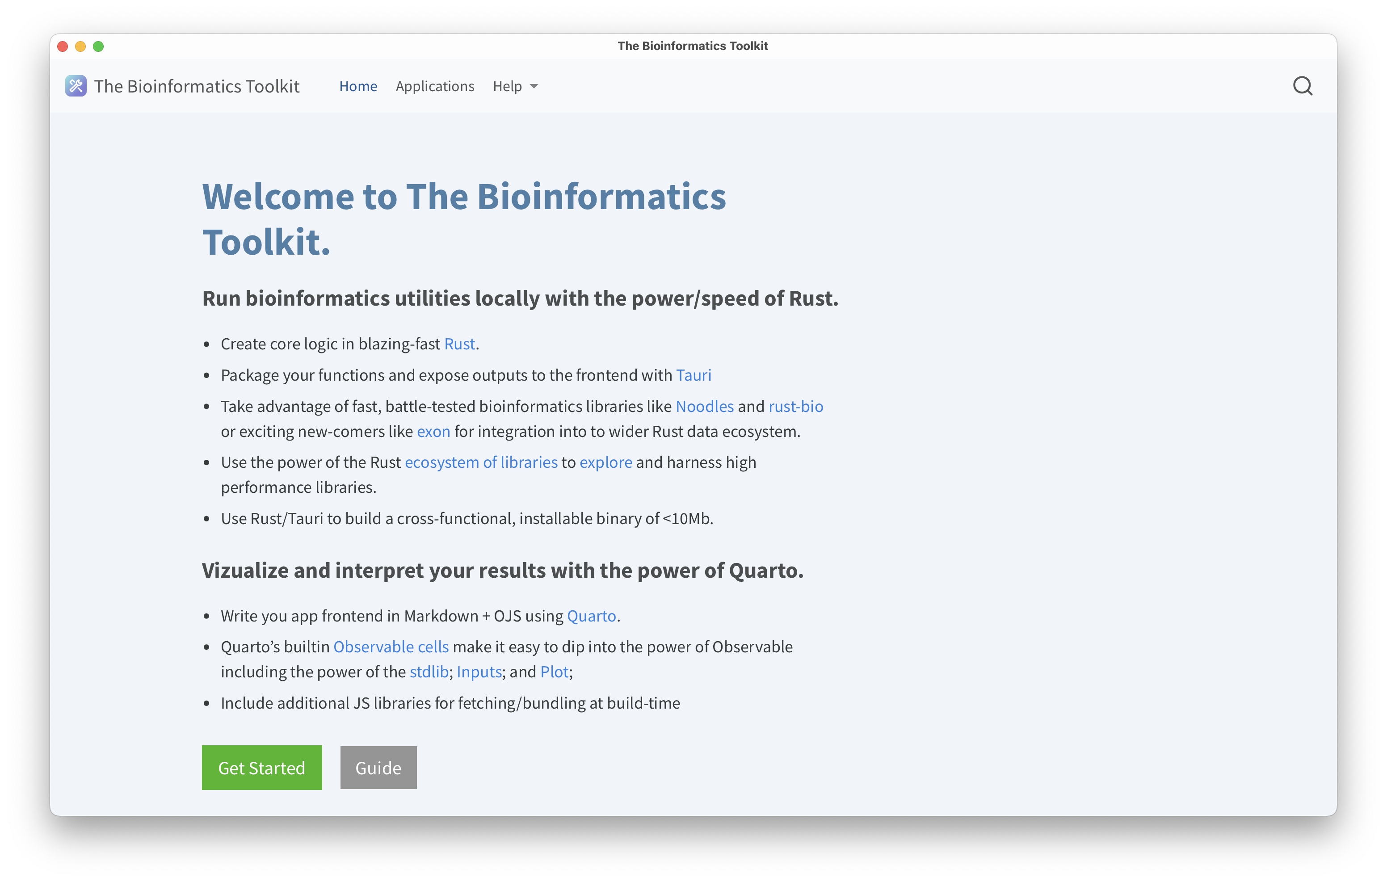Go to the Applications nav item
The height and width of the screenshot is (882, 1387).
[434, 86]
